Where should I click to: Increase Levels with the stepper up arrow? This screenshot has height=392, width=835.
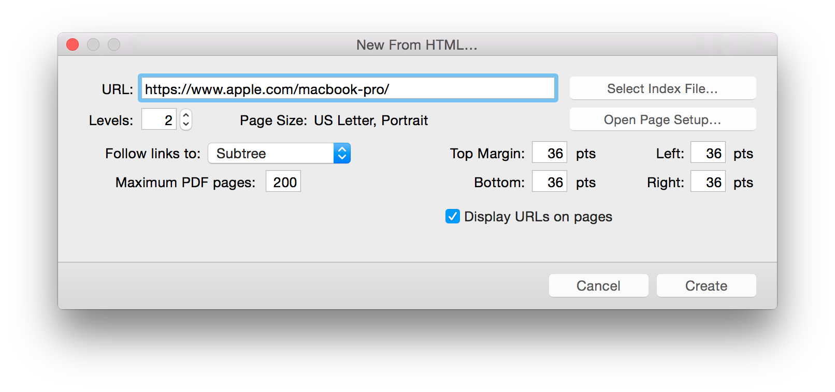tap(186, 115)
